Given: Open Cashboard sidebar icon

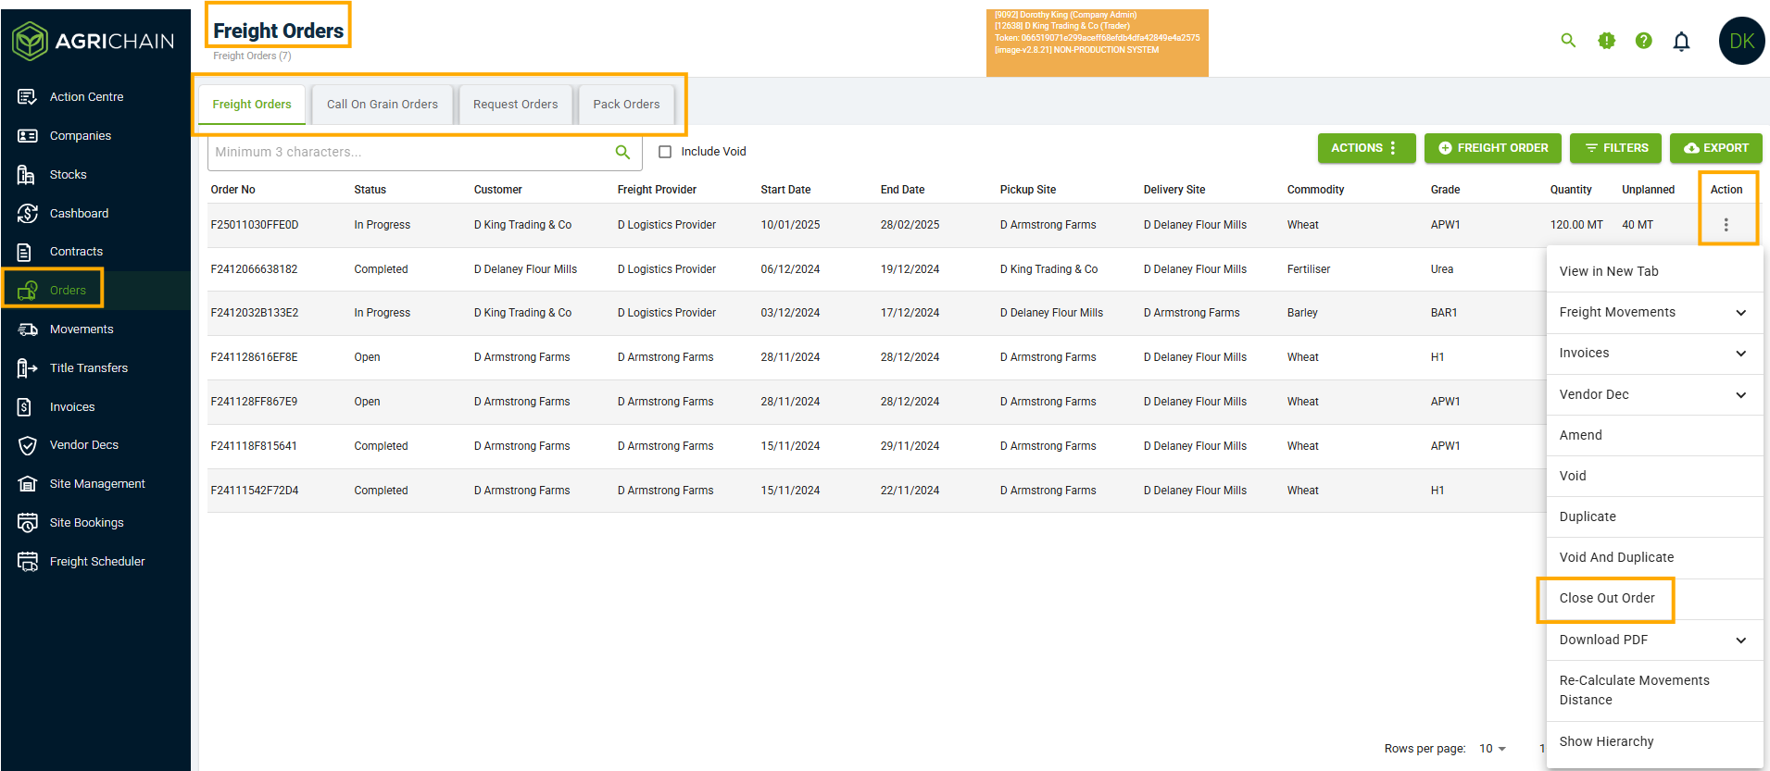Looking at the screenshot, I should click(28, 213).
